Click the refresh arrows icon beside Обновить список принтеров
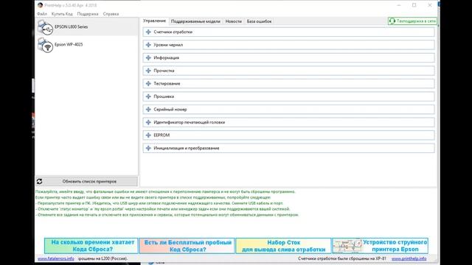The height and width of the screenshot is (265, 472). point(39,182)
